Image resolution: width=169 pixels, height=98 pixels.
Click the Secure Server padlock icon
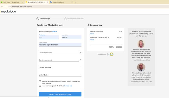[x=108, y=54]
